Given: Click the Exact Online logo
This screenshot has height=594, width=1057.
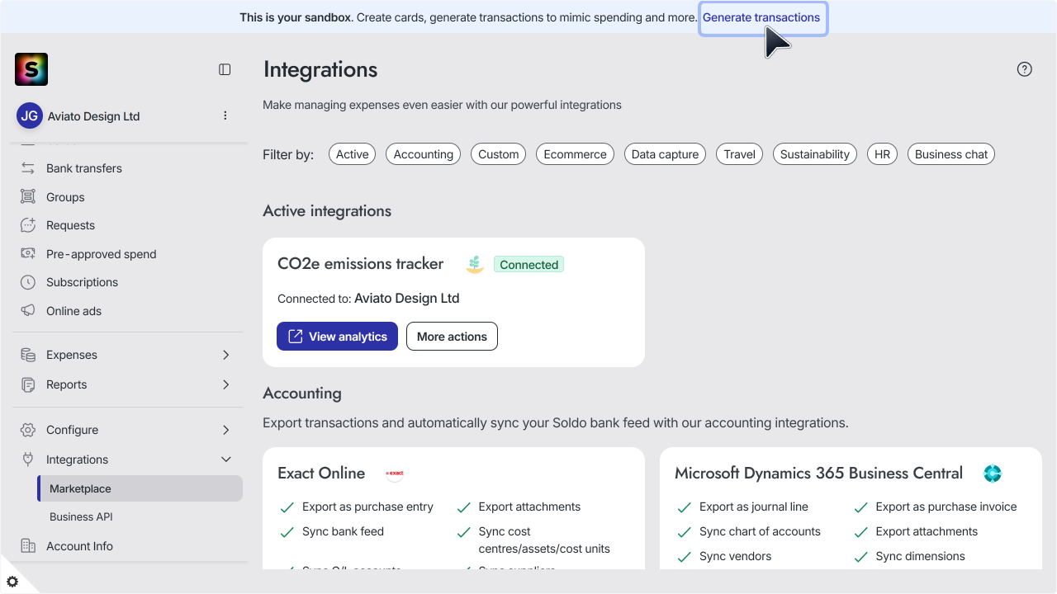Looking at the screenshot, I should (x=395, y=474).
